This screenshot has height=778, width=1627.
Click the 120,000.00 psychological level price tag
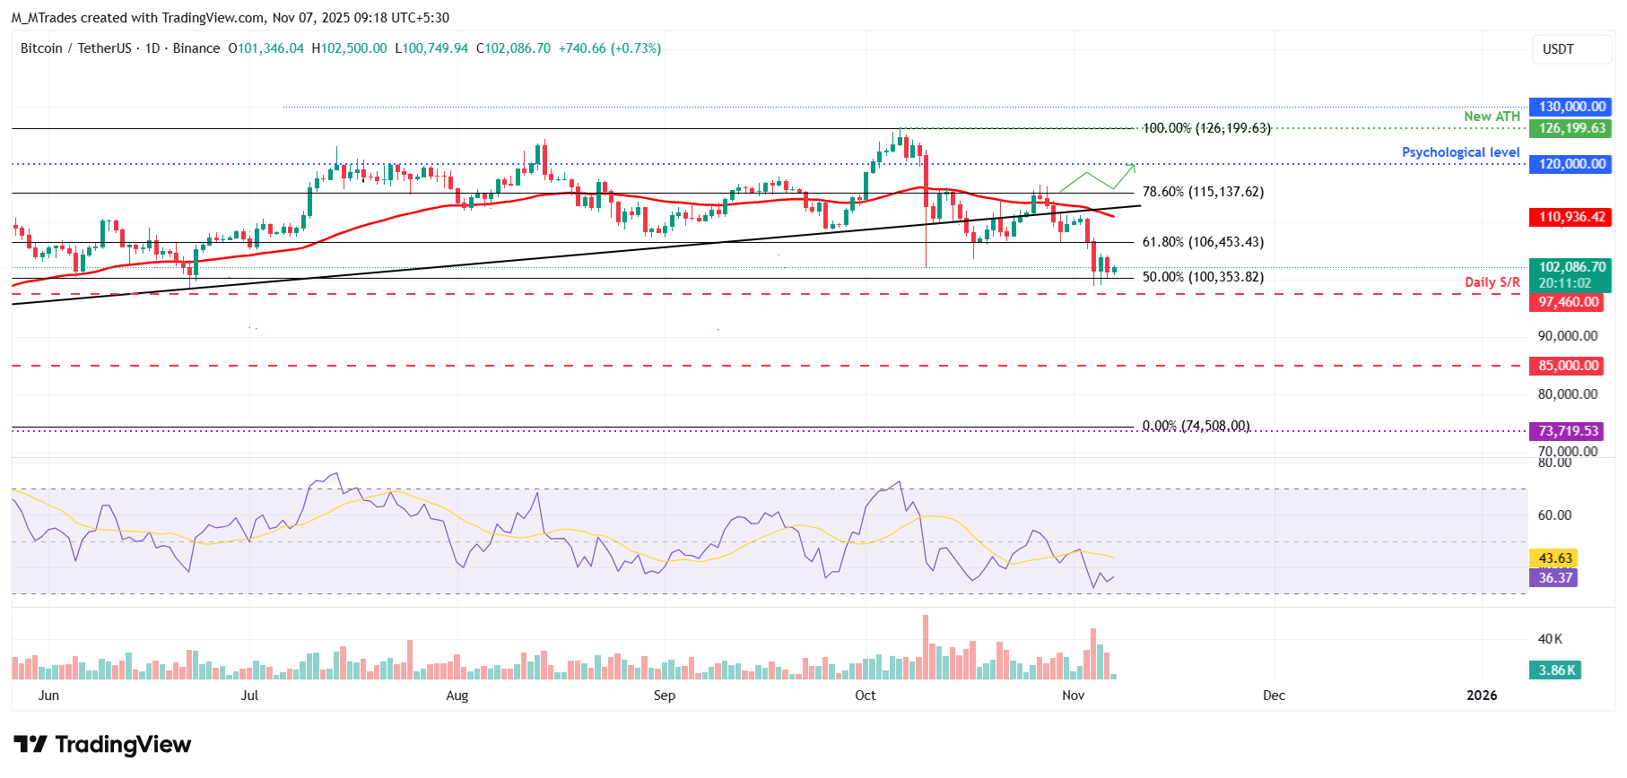1571,164
